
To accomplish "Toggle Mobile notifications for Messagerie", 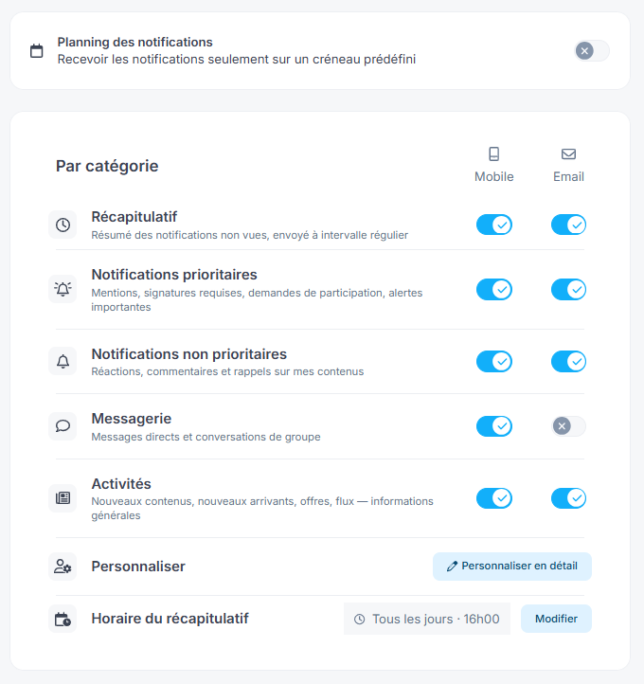I will pyautogui.click(x=494, y=426).
